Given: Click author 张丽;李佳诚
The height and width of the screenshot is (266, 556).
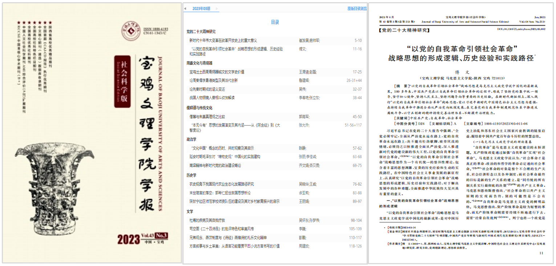Looking at the screenshot, I should pos(308,157).
